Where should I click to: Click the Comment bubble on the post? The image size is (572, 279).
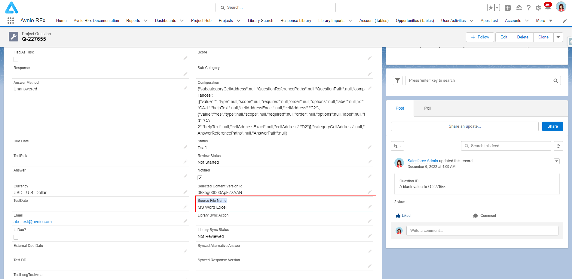(476, 216)
